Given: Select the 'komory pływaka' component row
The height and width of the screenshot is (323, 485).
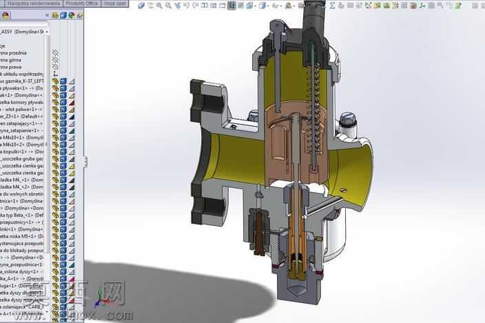Looking at the screenshot, I should point(22,103).
